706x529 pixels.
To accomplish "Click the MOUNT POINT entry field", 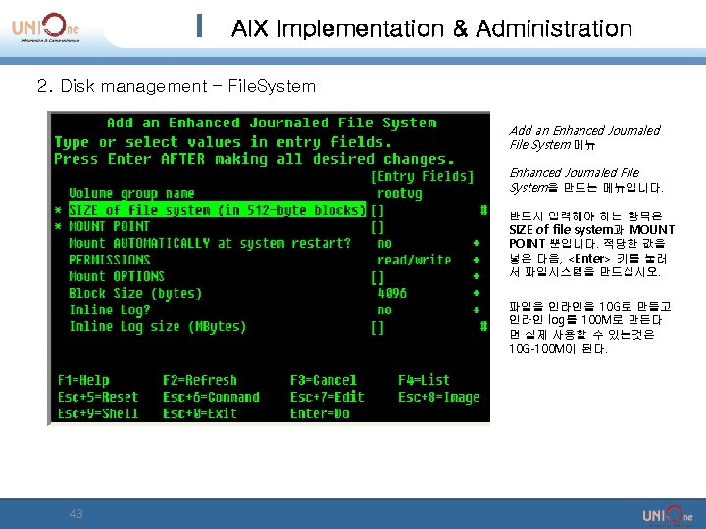I will [x=378, y=227].
